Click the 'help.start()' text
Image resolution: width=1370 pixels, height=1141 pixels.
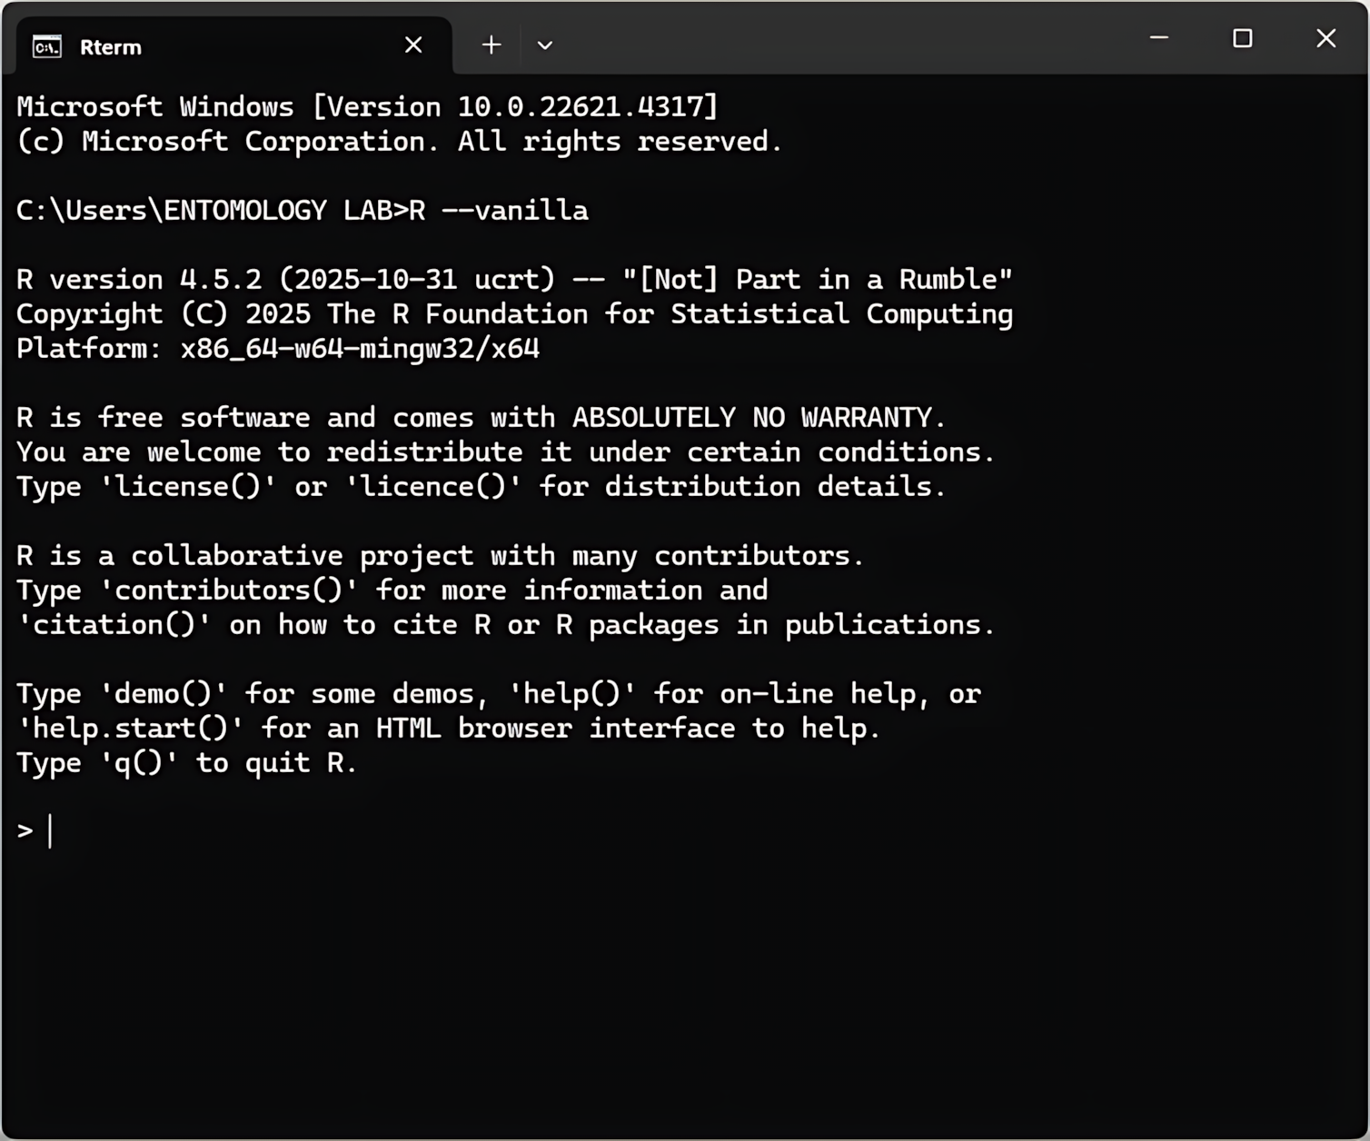pos(131,729)
